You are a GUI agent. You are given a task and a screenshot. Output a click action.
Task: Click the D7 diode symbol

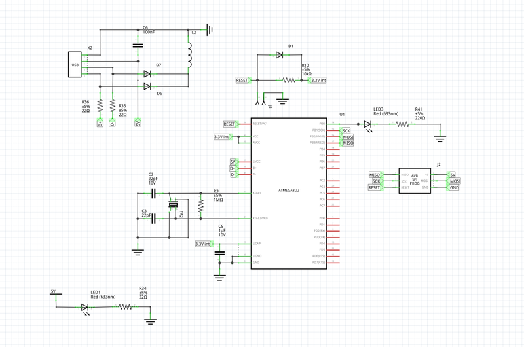tap(147, 74)
